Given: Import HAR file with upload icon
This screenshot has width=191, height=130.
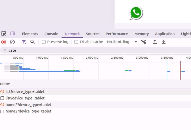Looking at the screenshot, I should [155, 42].
